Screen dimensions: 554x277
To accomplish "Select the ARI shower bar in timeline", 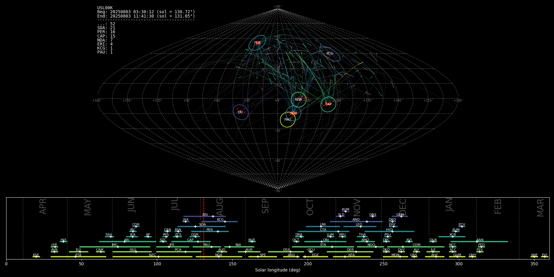I will pyautogui.click(x=127, y=242).
